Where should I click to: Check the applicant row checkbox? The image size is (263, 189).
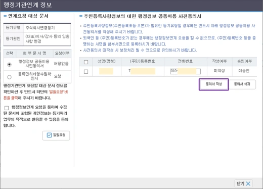[x=86, y=72]
